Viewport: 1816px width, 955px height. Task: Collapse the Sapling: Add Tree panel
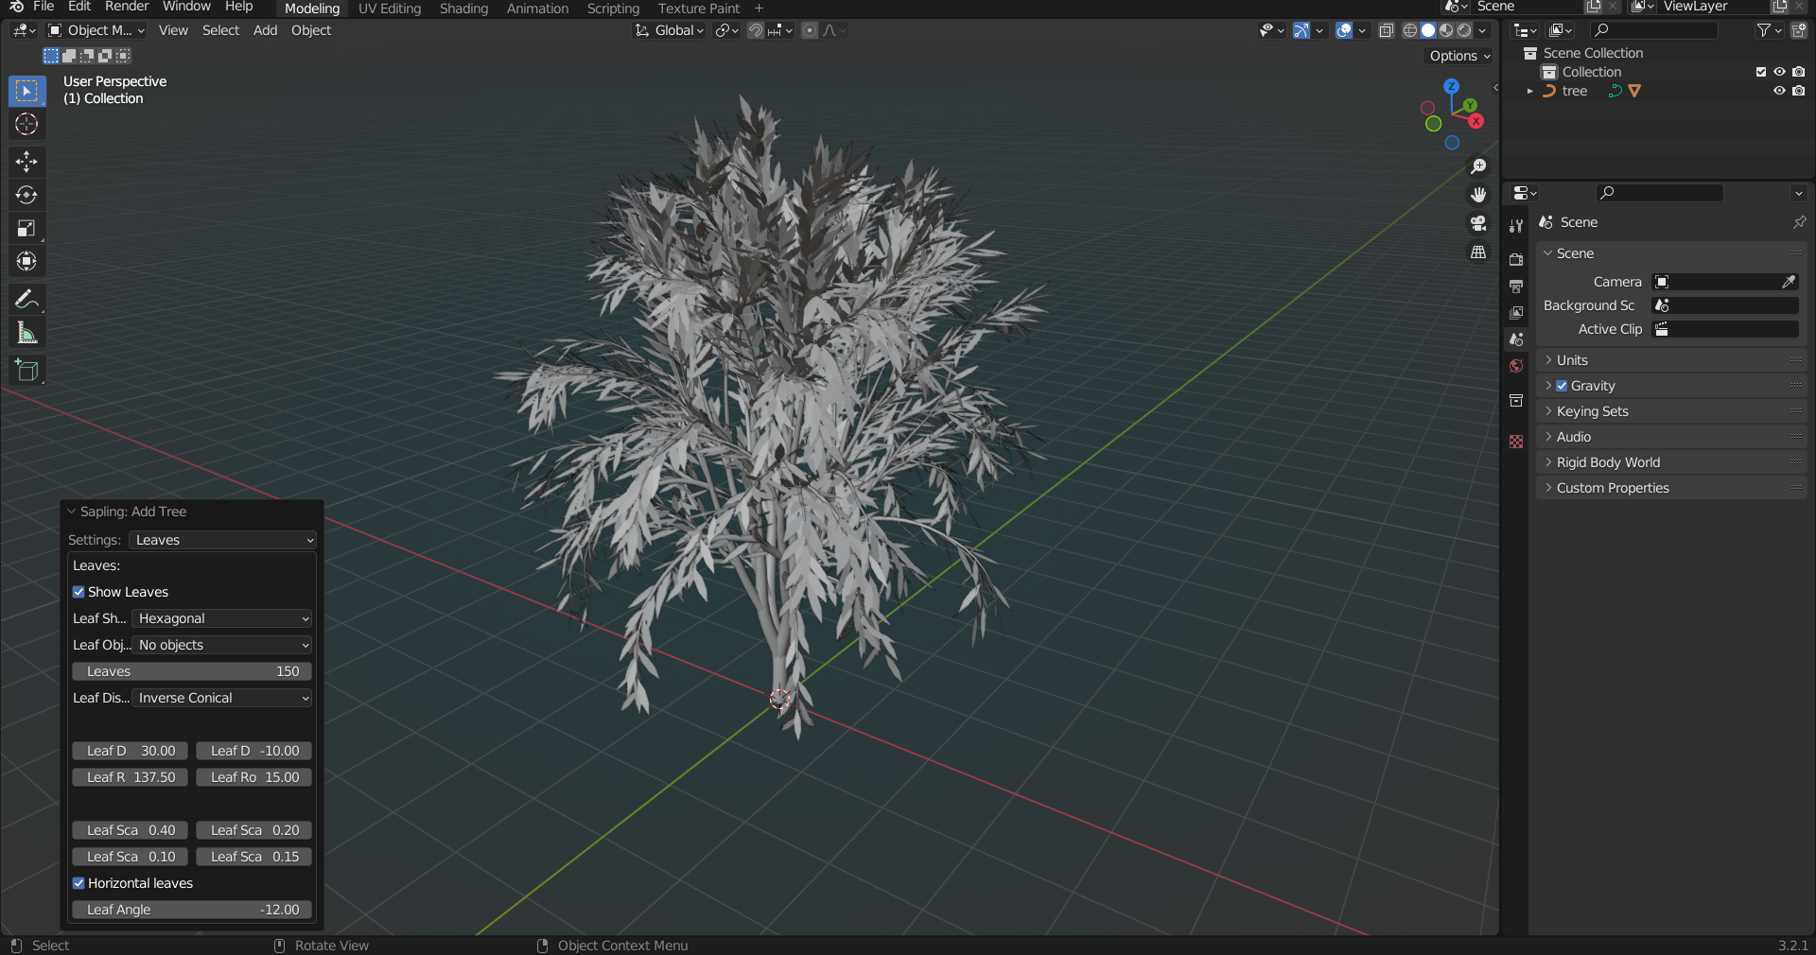coord(71,512)
